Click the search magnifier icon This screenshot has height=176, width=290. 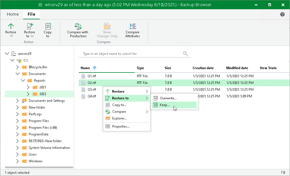tap(185, 54)
